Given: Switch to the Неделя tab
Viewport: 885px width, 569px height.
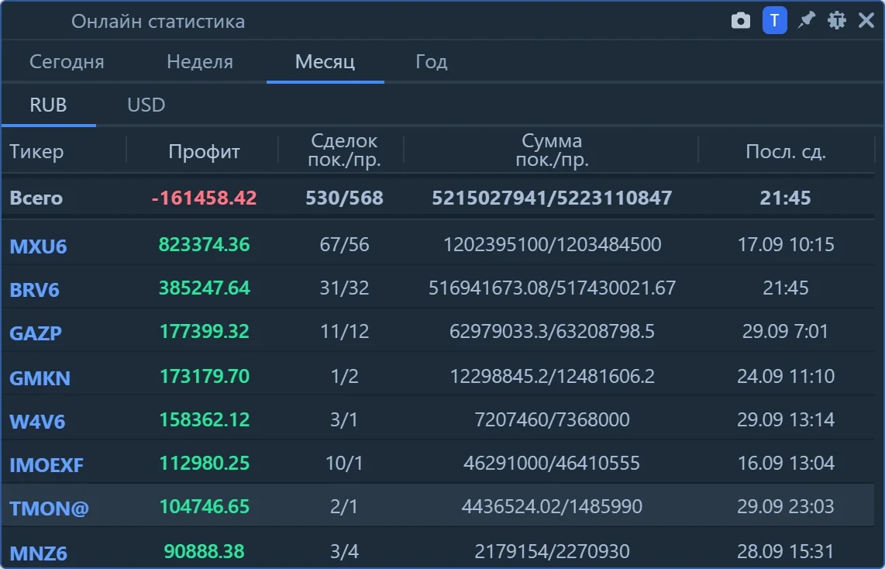Looking at the screenshot, I should (x=200, y=61).
